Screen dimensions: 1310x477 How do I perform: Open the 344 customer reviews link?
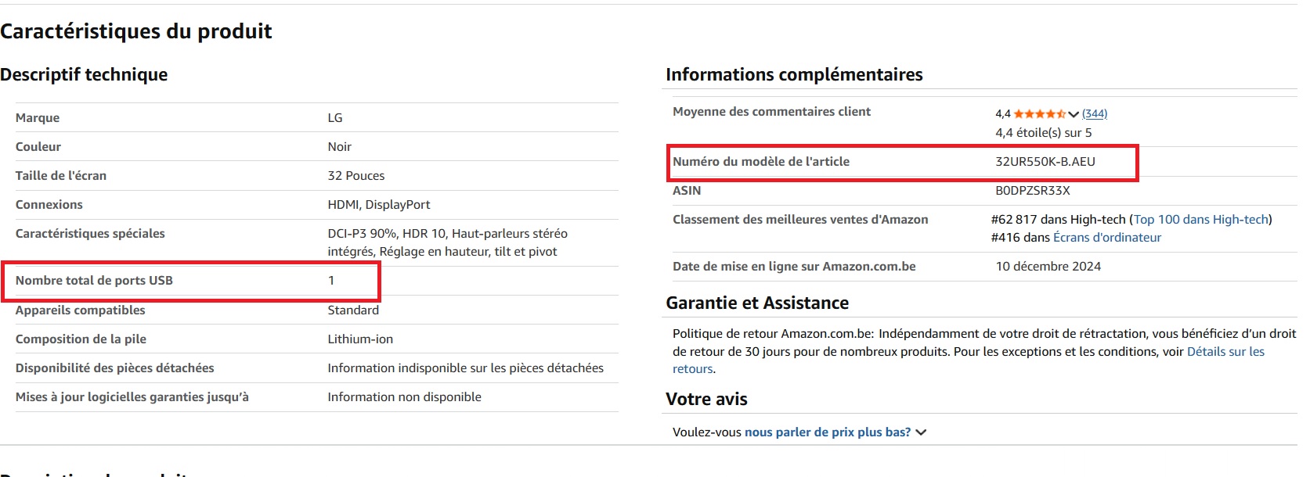coord(1094,113)
